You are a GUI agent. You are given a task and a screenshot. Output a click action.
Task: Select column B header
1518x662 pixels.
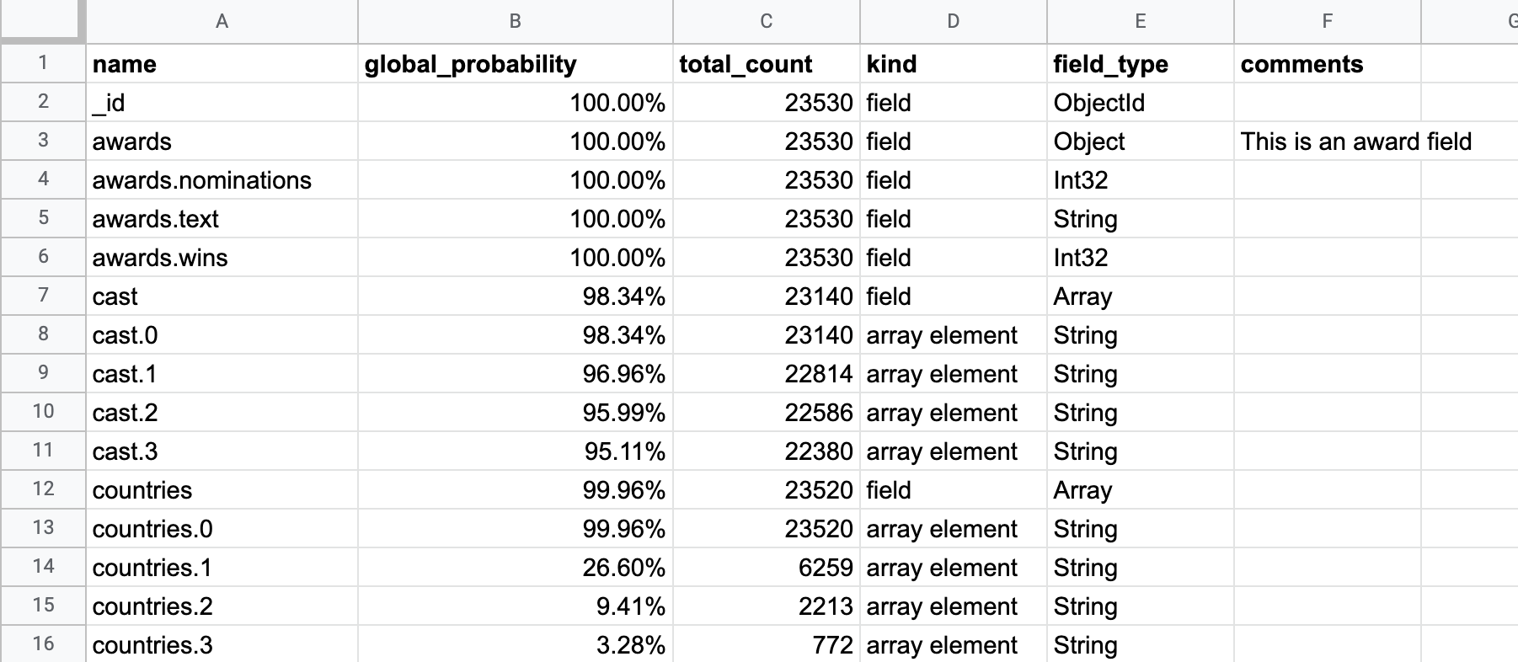pyautogui.click(x=515, y=21)
